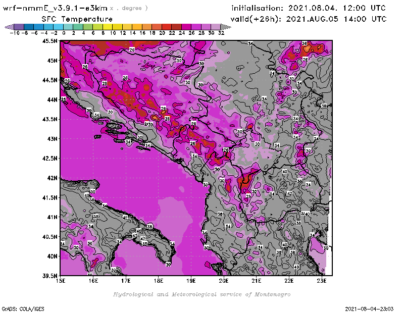Click the model title wrf-nmmE_v3.9.1-e3km
The image size is (404, 312).
[55, 8]
